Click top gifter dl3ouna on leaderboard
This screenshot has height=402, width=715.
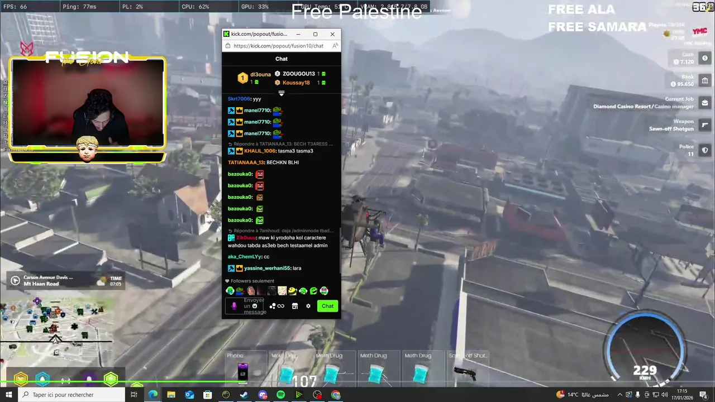[260, 74]
